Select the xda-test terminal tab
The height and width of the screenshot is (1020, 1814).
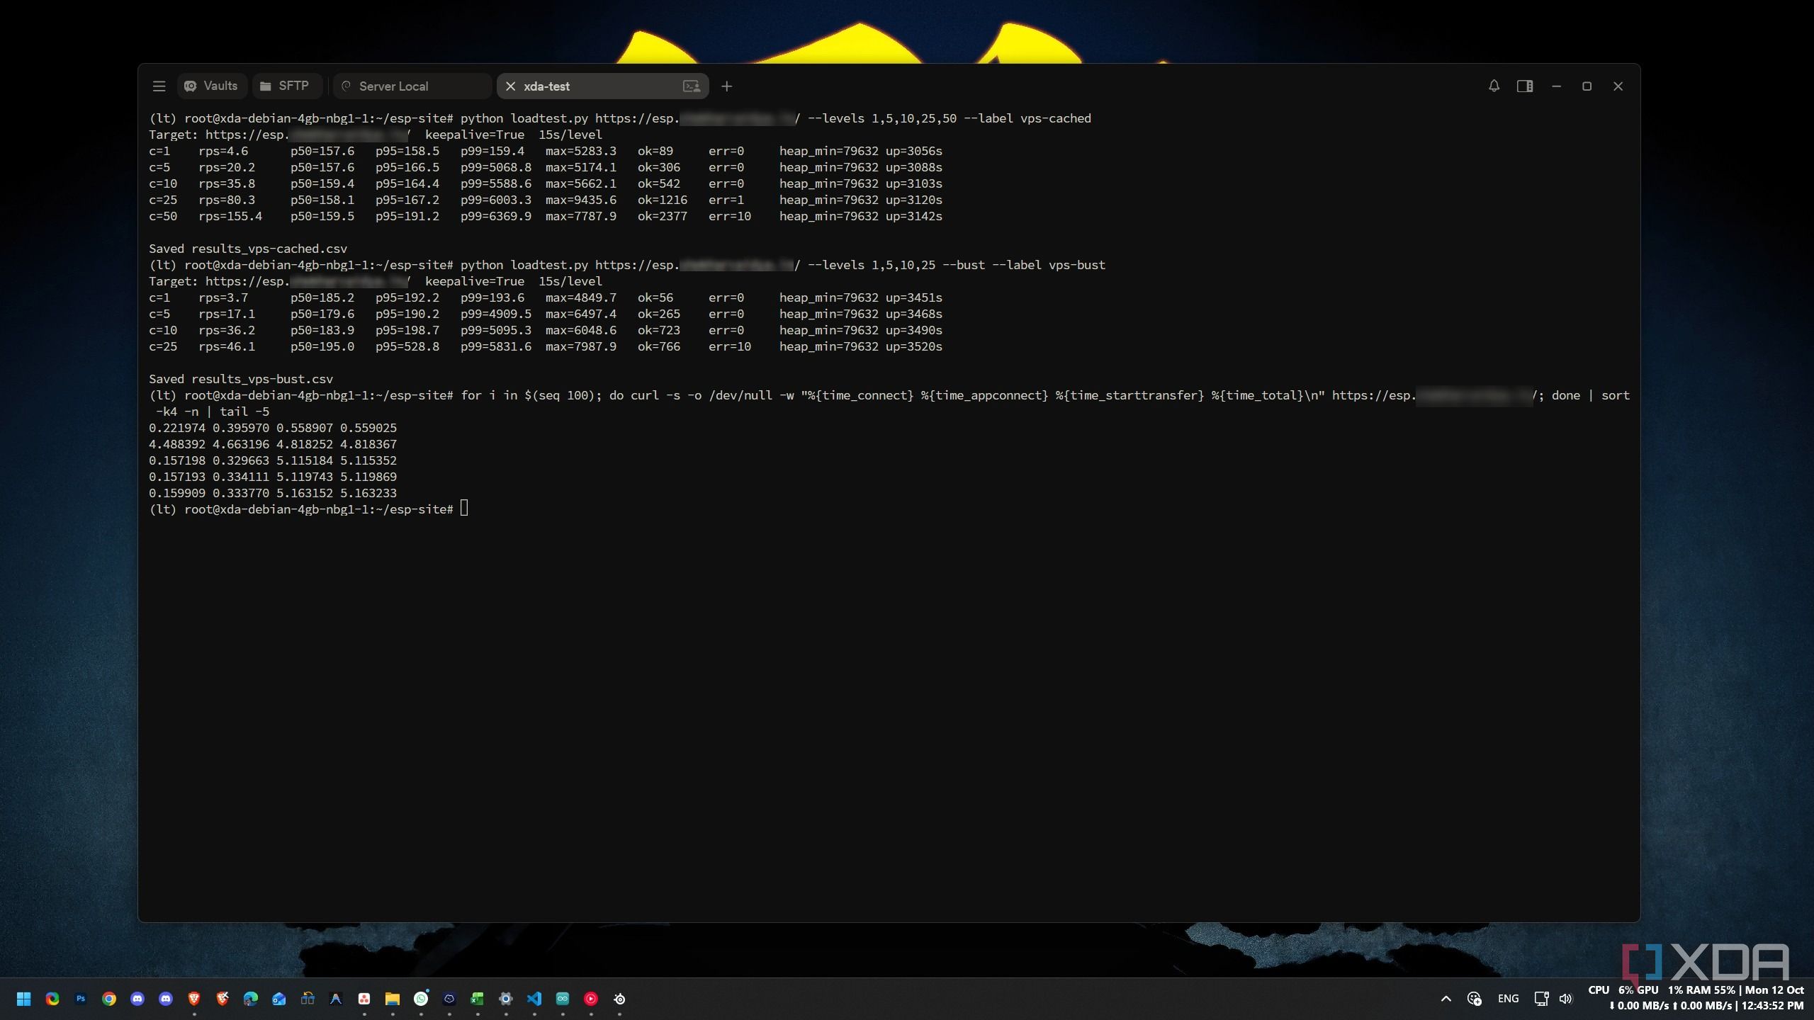602,86
